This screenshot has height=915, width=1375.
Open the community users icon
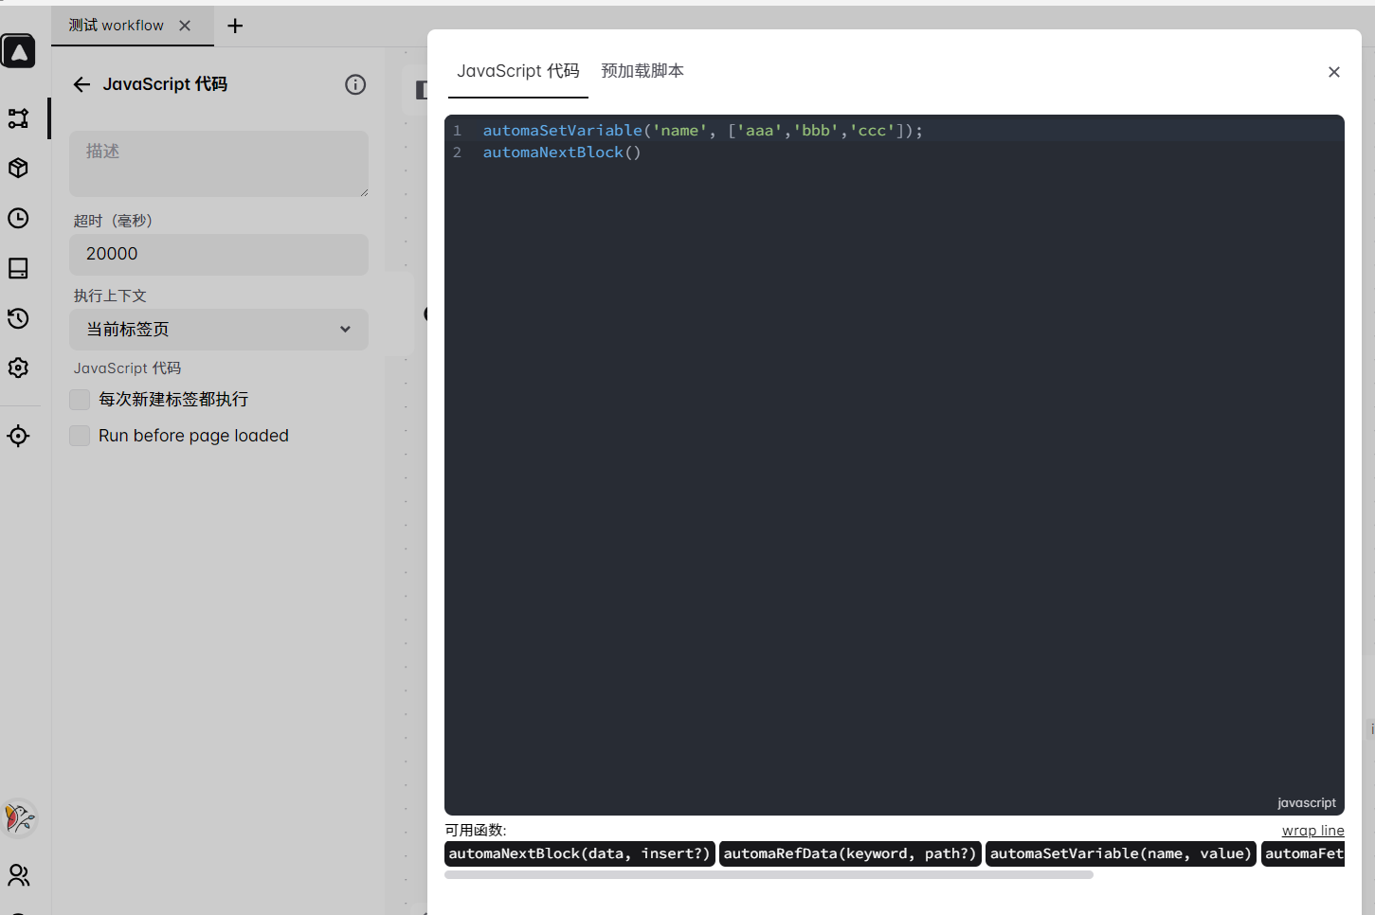coord(18,875)
